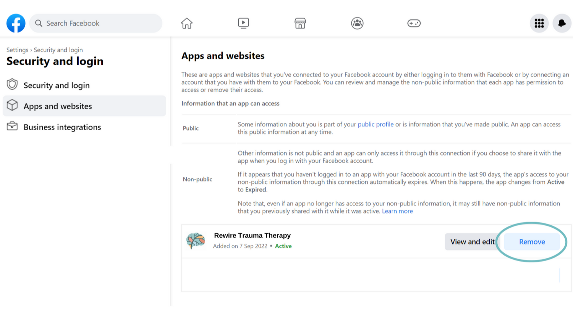This screenshot has height=322, width=573.
Task: Click the Rewire Trauma Therapy app logo
Action: click(196, 241)
